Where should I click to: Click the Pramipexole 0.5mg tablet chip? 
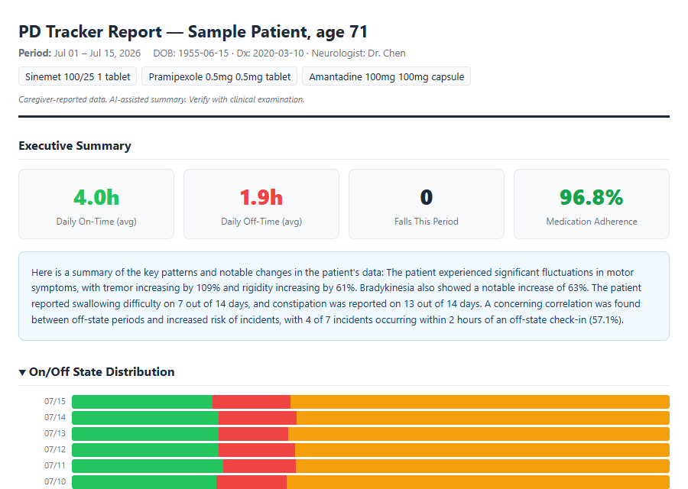coord(219,76)
